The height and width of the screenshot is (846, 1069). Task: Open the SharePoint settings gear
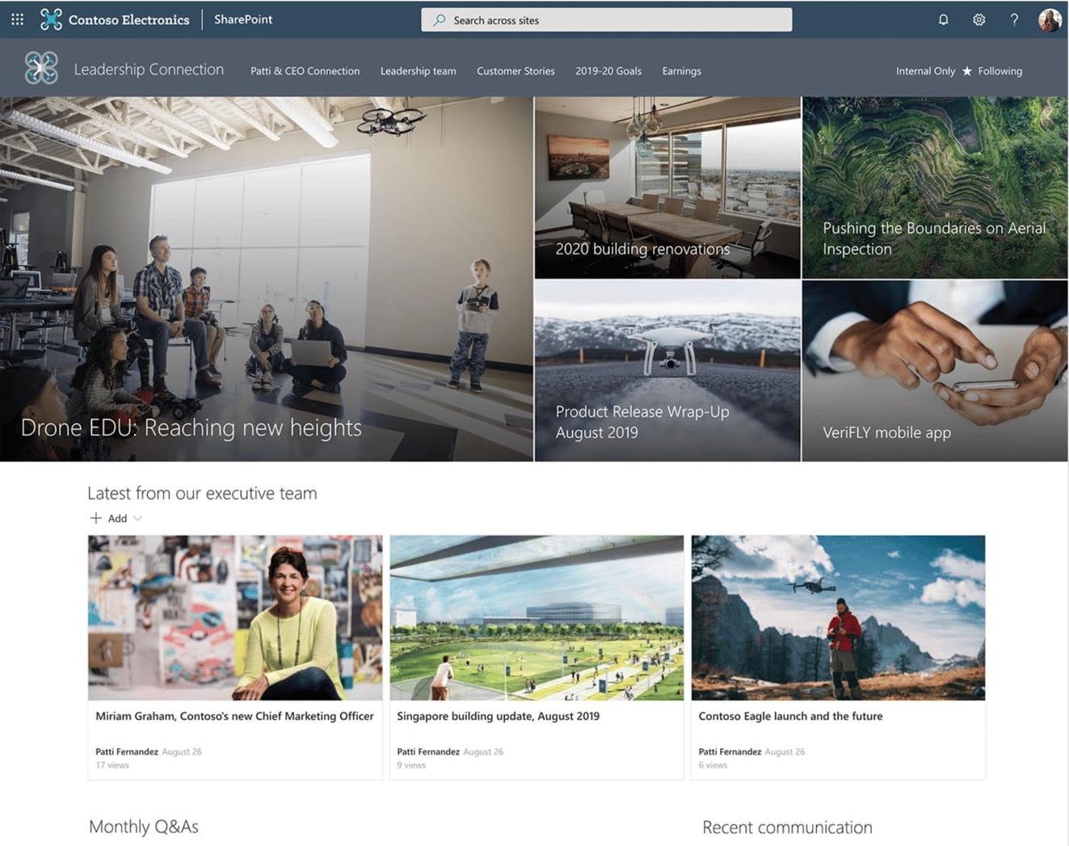click(979, 19)
